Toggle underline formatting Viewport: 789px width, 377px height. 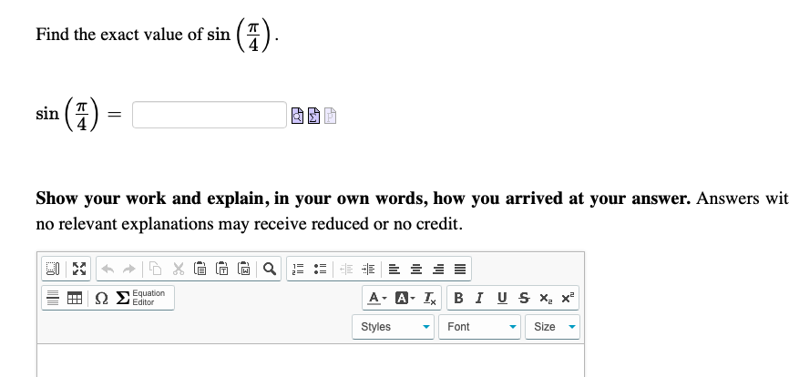click(x=502, y=298)
